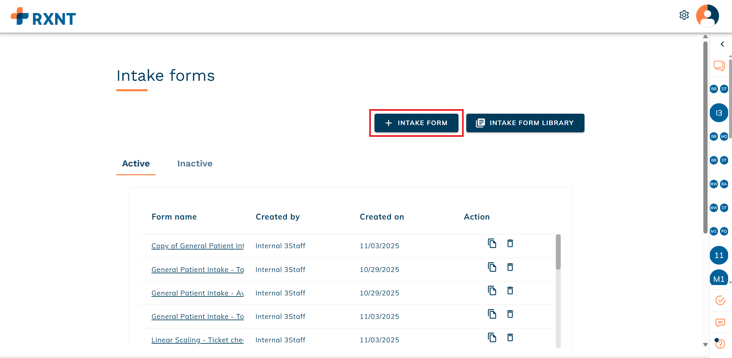Viewport: 732px width, 358px height.
Task: Switch to the Inactive tab
Action: (x=195, y=164)
